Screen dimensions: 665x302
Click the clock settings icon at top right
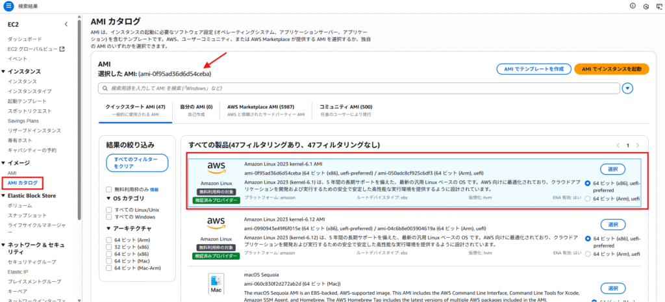(646, 6)
